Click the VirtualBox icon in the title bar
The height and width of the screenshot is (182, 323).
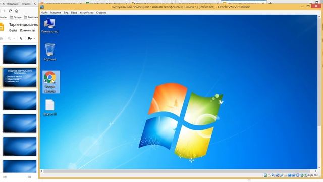click(42, 7)
